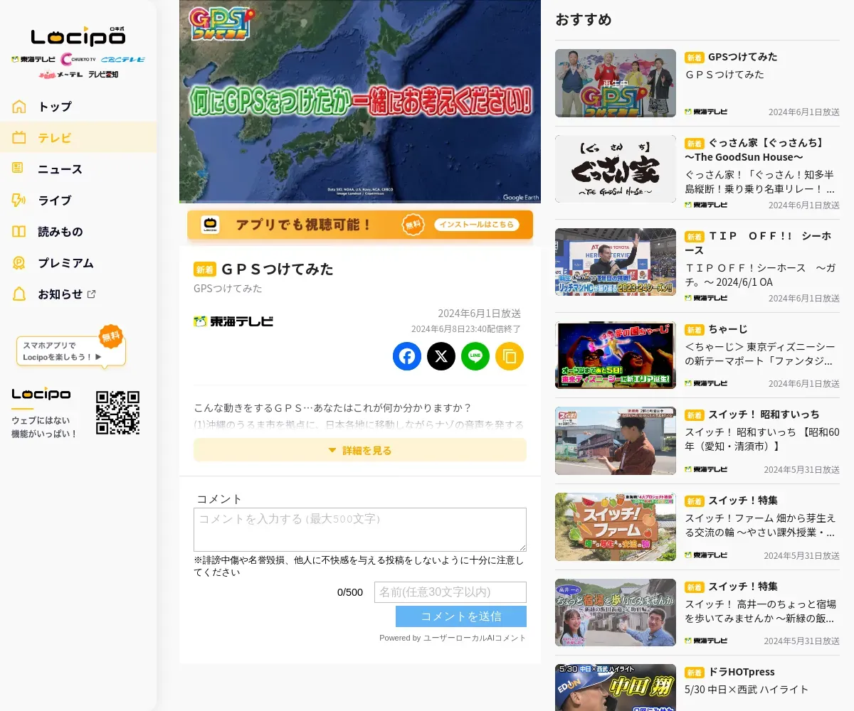The width and height of the screenshot is (854, 711).
Task: Focus the name input field
Action: [x=450, y=592]
